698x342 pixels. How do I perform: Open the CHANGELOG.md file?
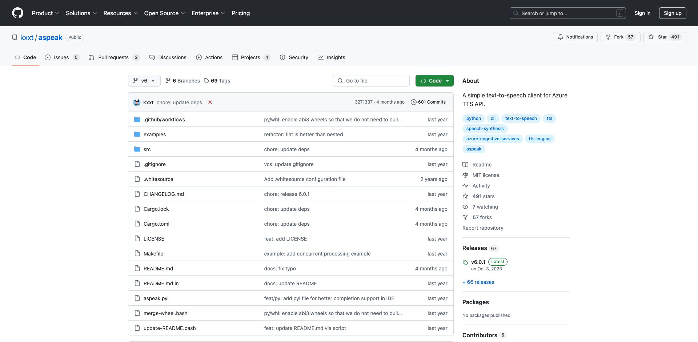(164, 194)
